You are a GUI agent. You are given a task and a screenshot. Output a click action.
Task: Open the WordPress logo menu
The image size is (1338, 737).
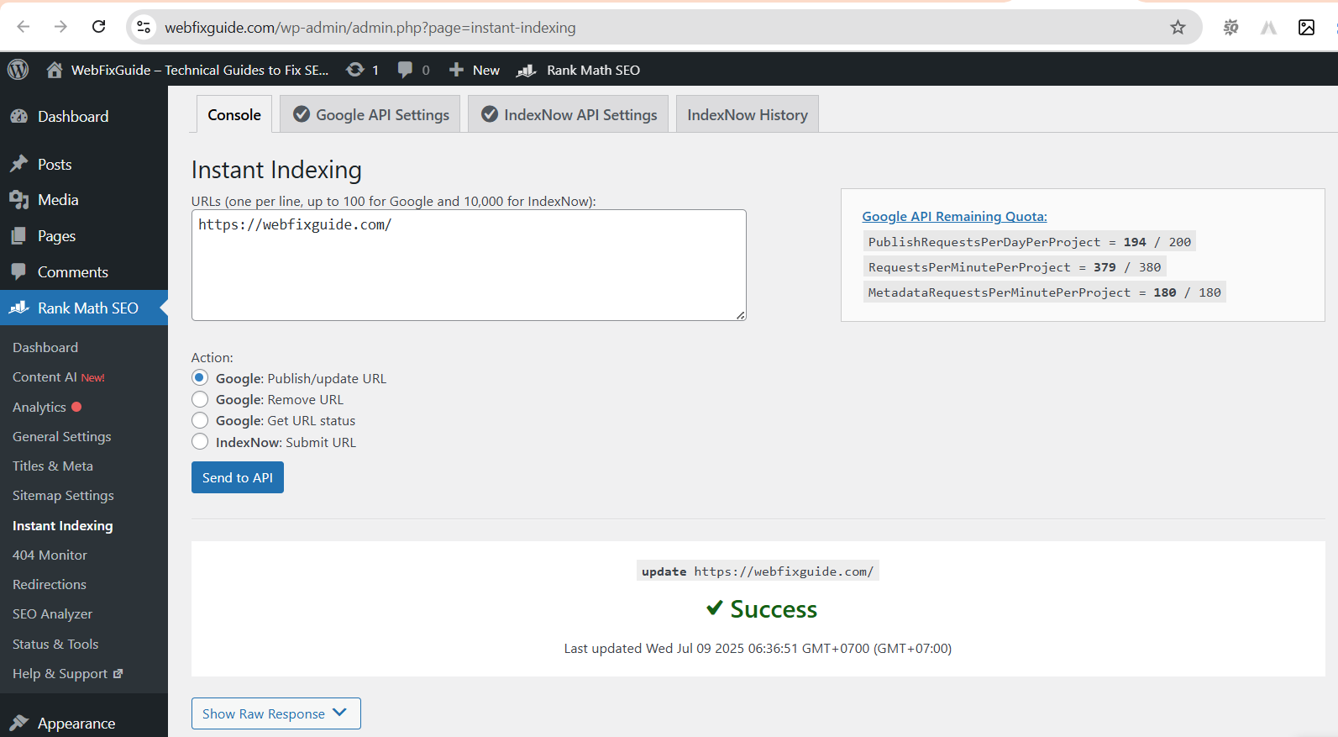pos(18,70)
